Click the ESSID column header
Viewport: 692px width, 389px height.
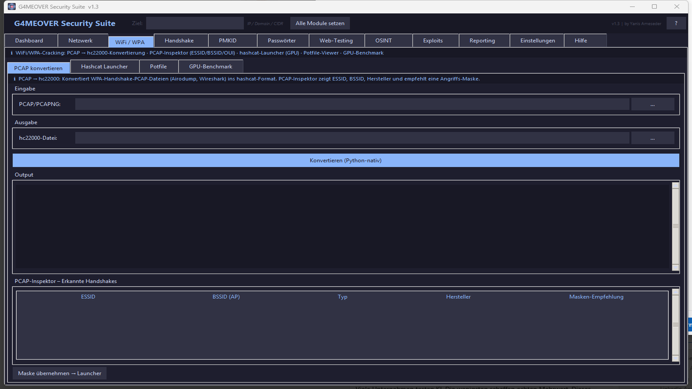(88, 297)
